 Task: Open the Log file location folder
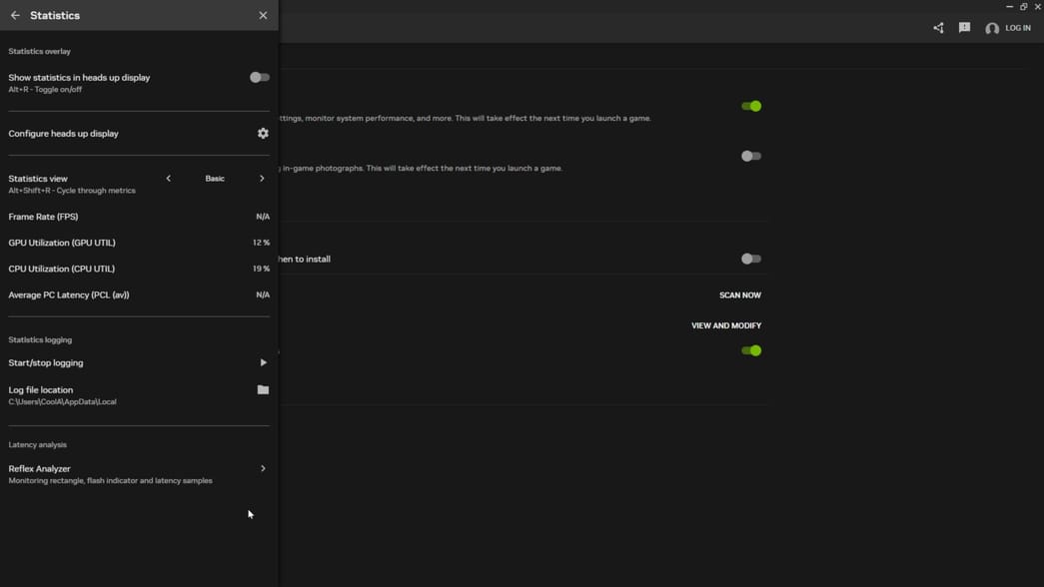[262, 389]
